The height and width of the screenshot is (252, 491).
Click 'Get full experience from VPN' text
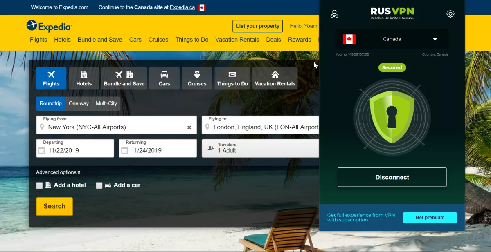(361, 217)
